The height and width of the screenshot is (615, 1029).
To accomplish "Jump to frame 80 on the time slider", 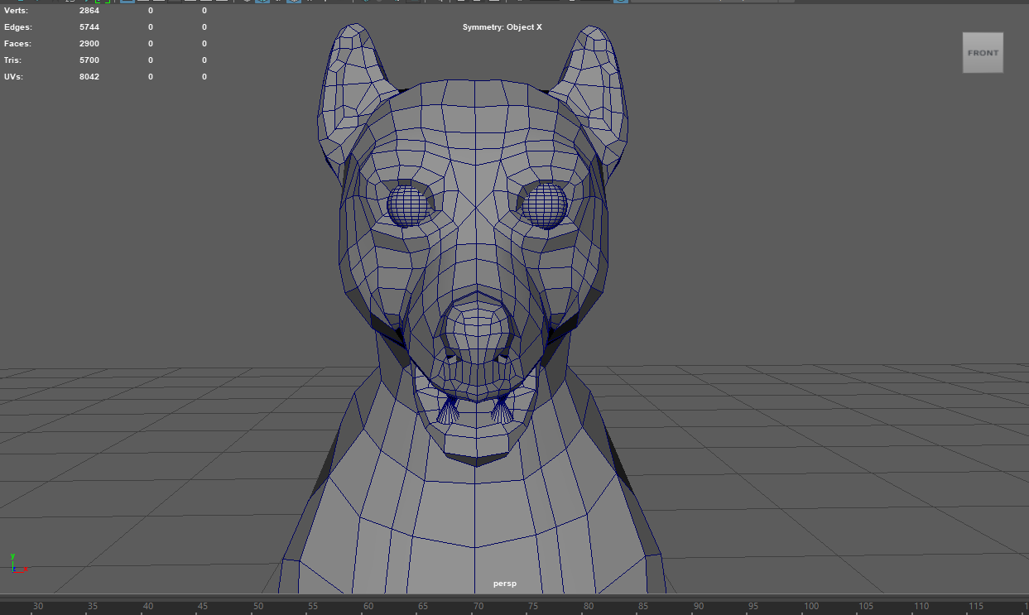I will click(x=589, y=607).
